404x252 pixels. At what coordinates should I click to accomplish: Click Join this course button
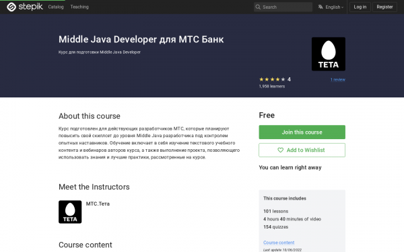[x=302, y=132]
